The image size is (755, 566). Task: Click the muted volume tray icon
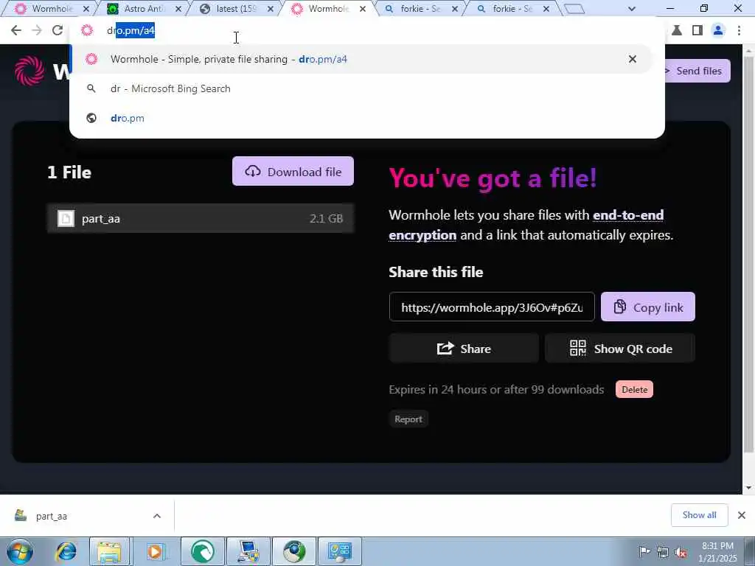click(x=681, y=552)
